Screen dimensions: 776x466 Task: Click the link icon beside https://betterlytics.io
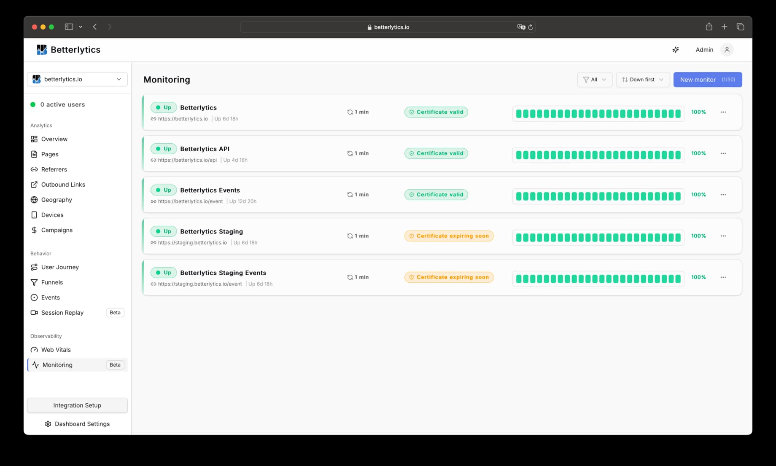[153, 118]
